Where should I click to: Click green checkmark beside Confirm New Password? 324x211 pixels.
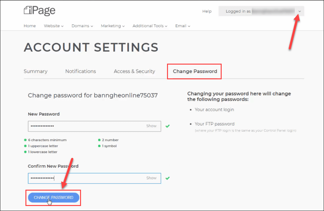(168, 178)
